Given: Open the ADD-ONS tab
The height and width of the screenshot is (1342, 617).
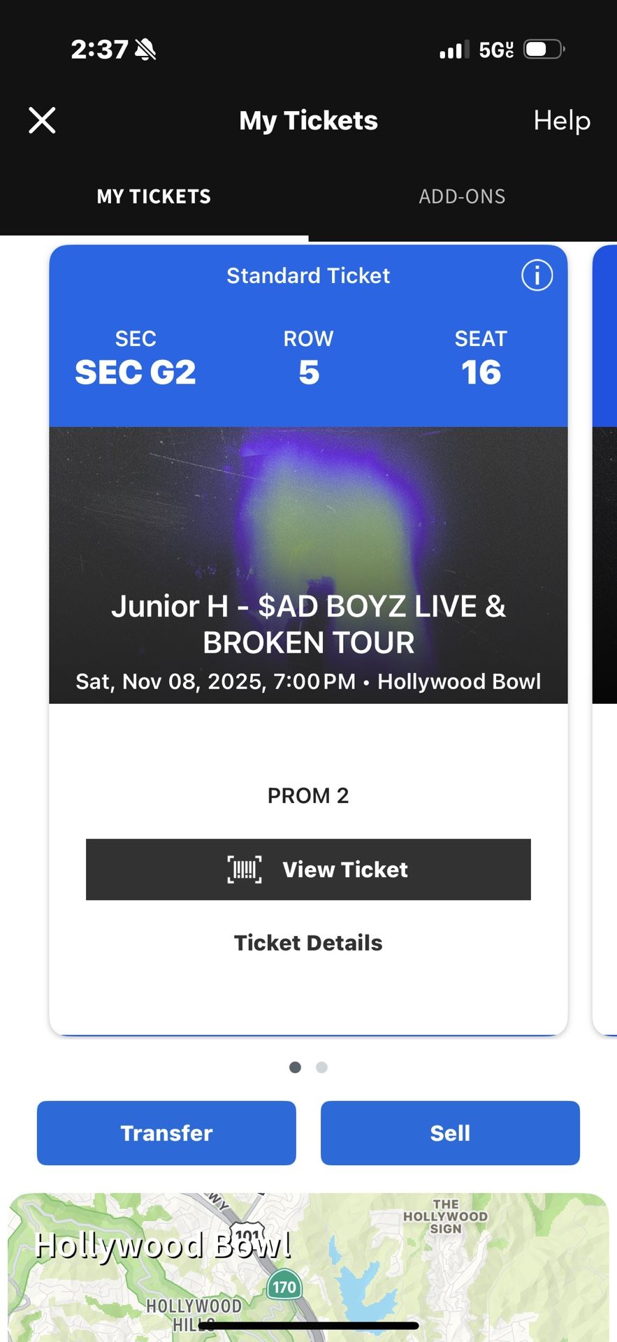Looking at the screenshot, I should (462, 196).
